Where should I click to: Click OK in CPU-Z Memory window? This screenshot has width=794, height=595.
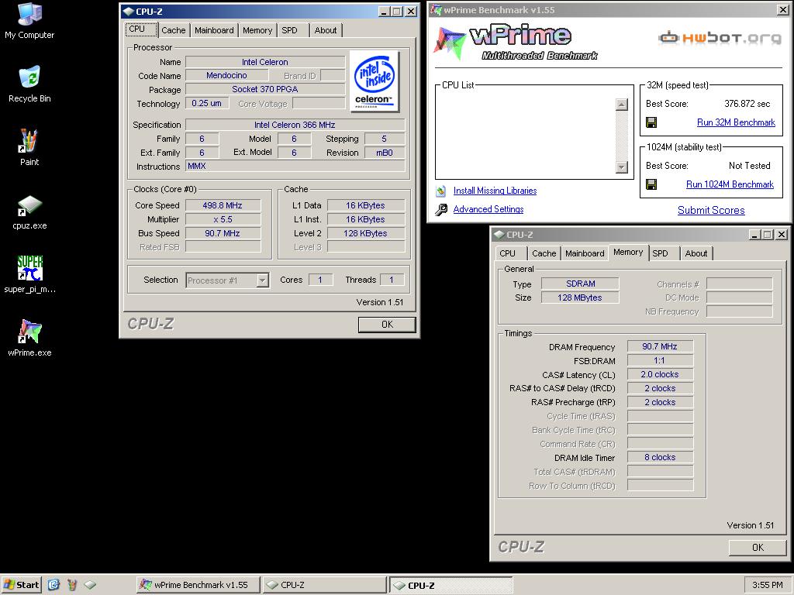coord(758,548)
